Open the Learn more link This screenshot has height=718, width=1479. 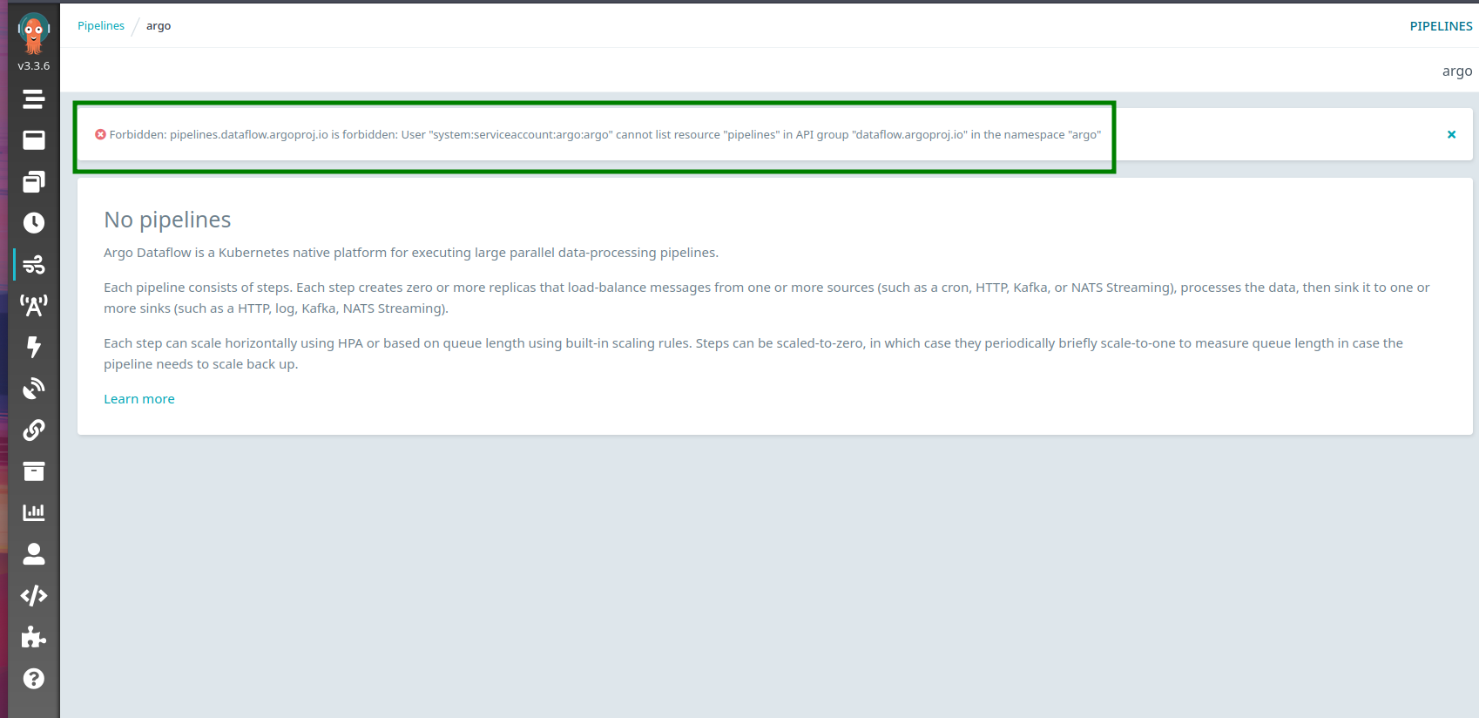point(139,399)
